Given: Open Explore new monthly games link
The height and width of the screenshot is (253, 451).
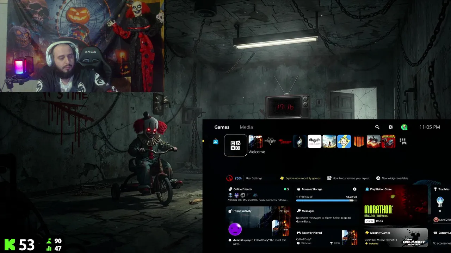Looking at the screenshot, I should [300, 178].
